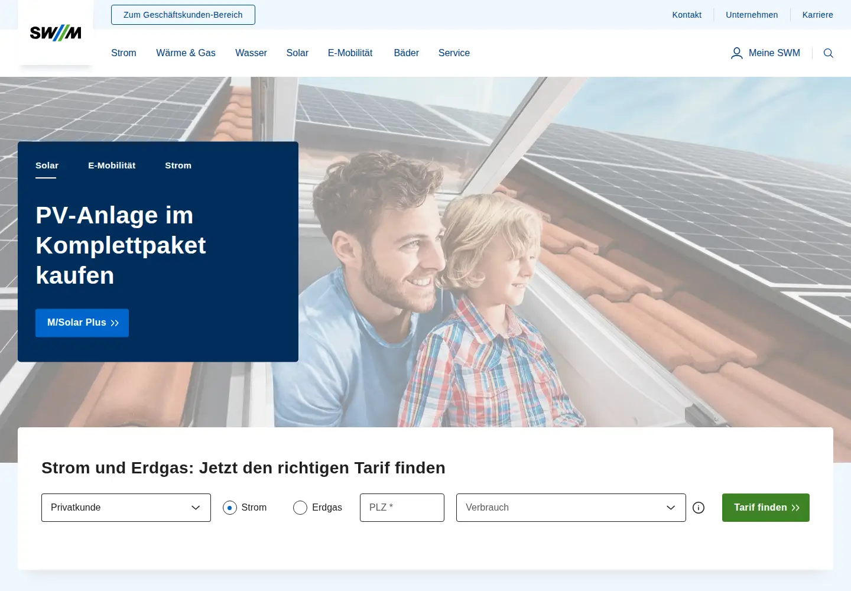Open the Wärme & Gas menu
851x591 pixels.
186,53
